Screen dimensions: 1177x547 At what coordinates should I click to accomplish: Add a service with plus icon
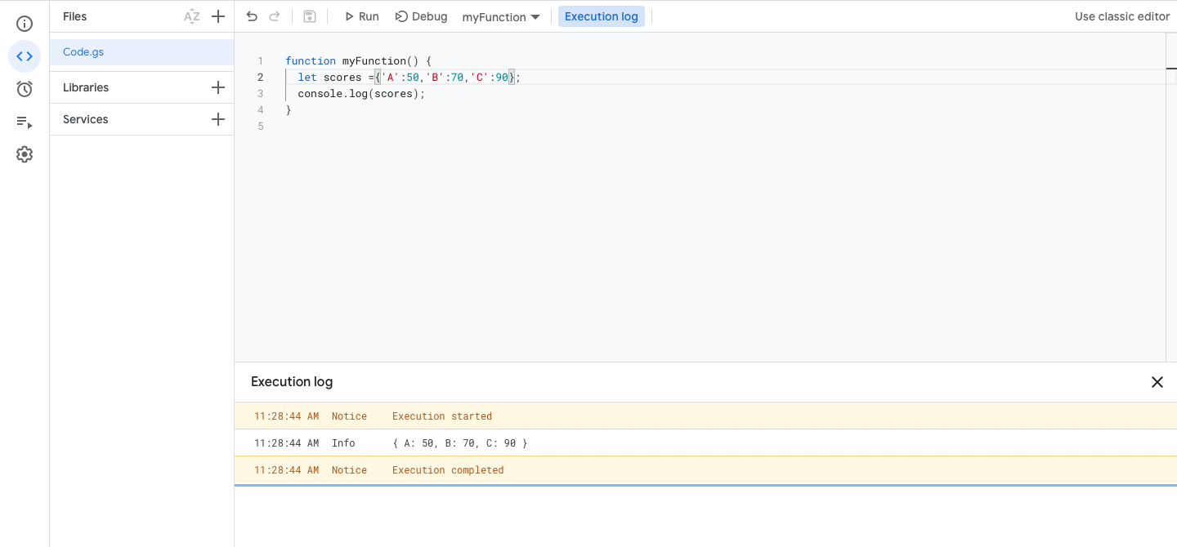(218, 119)
